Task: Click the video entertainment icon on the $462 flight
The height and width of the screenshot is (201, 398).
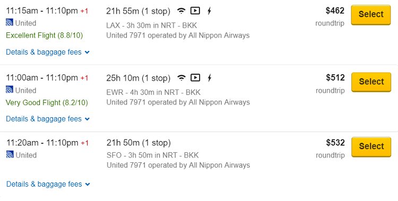Action: click(195, 11)
